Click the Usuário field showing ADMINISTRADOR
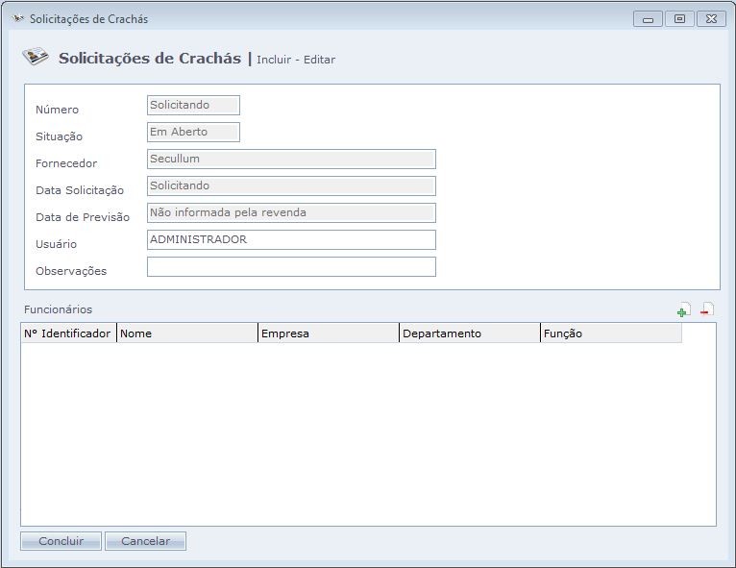The height and width of the screenshot is (568, 736). click(291, 240)
